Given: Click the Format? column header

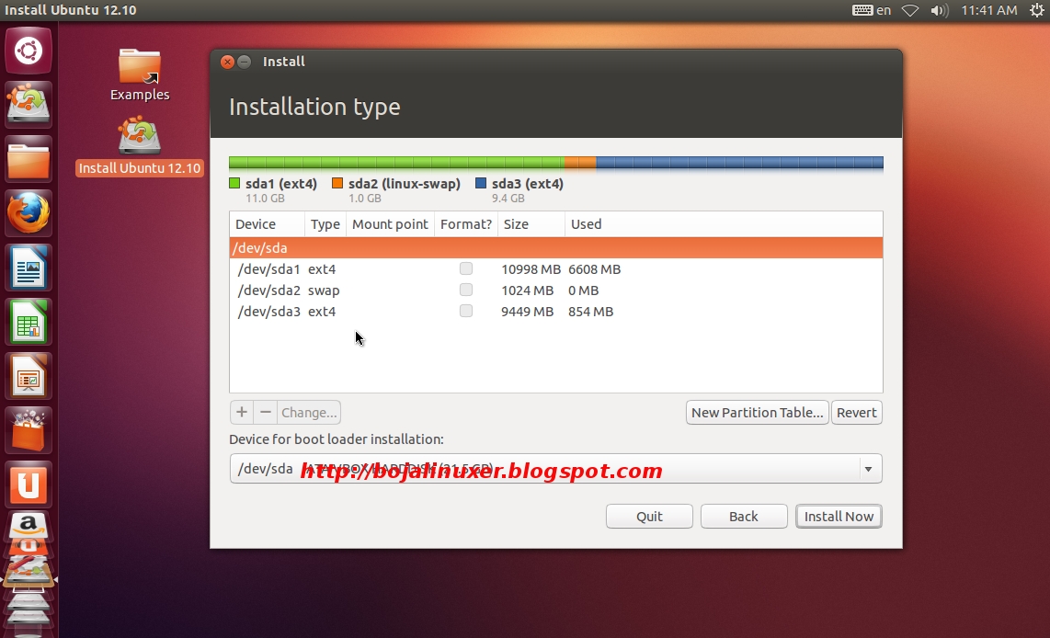Looking at the screenshot, I should click(x=466, y=224).
